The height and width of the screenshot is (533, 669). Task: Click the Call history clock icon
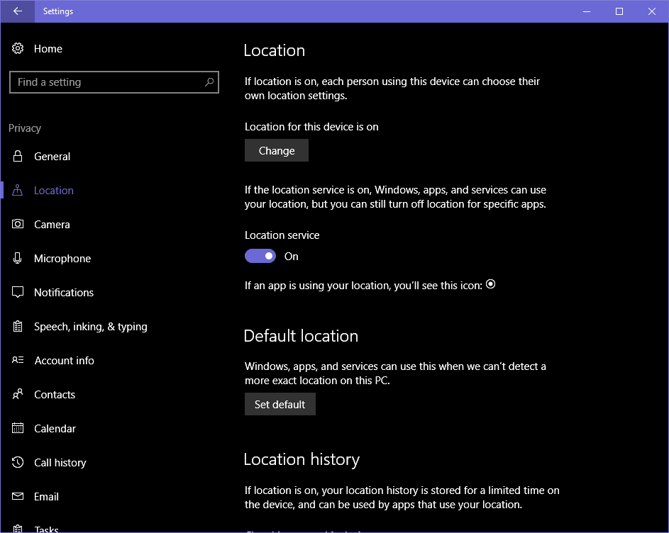pos(17,462)
